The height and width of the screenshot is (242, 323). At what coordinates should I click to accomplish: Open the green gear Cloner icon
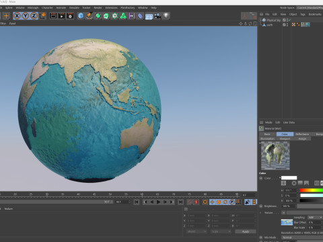[x=115, y=16]
